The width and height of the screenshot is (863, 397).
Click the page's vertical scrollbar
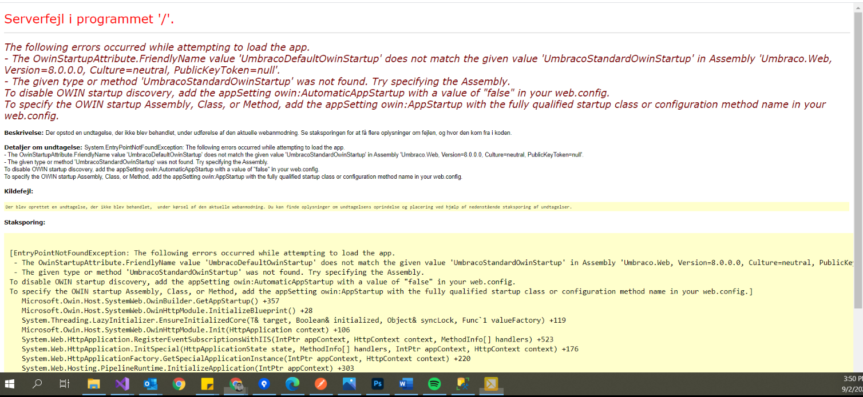coord(858,160)
